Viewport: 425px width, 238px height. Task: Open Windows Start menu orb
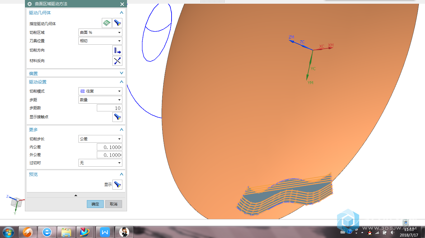[8, 232]
